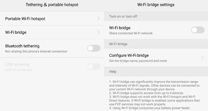
Task: Click "Set the bridge name, password and more" text
Action: point(138,61)
